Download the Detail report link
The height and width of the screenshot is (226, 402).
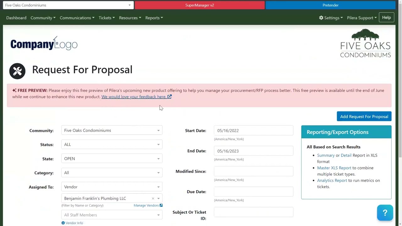(346, 155)
